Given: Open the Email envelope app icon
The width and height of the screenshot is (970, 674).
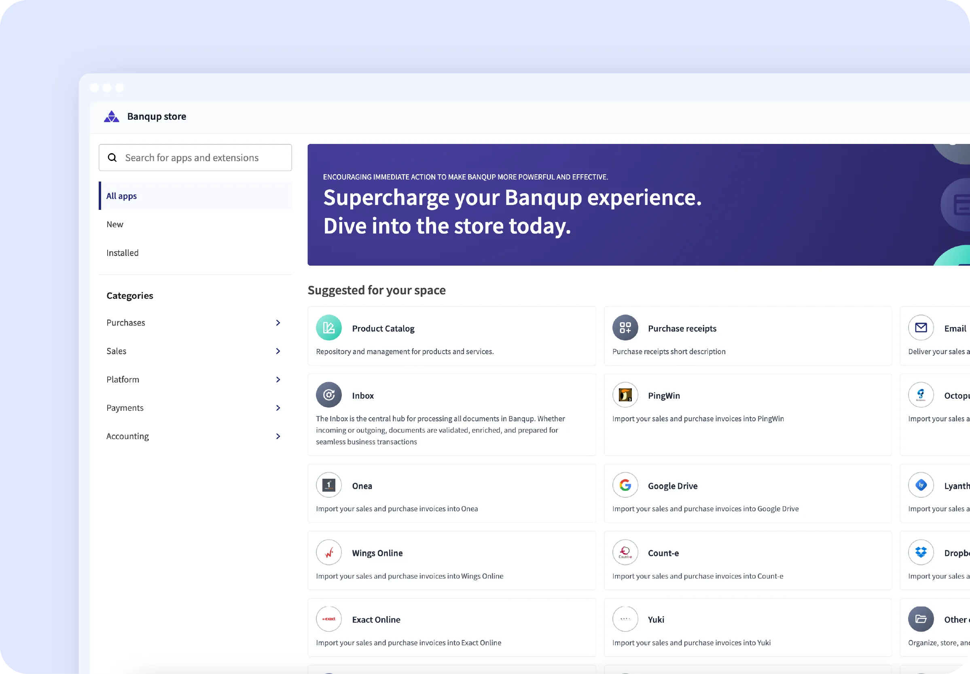Looking at the screenshot, I should 921,328.
